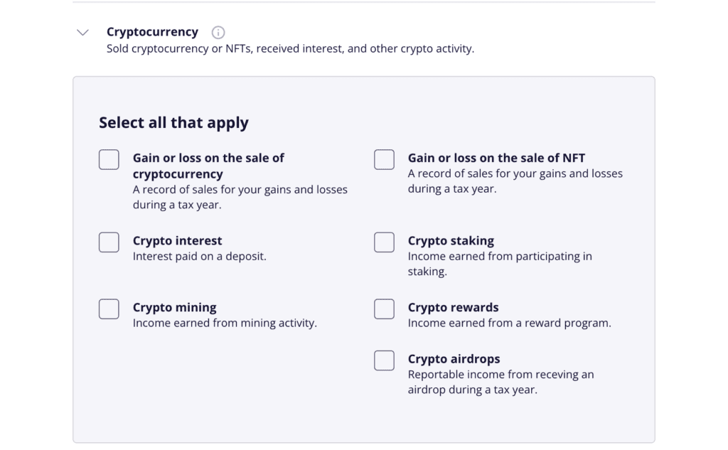Click the 'Crypto interest' label text
Screen dimensions: 728x450
pyautogui.click(x=177, y=241)
